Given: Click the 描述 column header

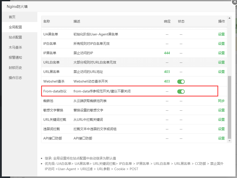Looking at the screenshot, I should click(77, 22).
